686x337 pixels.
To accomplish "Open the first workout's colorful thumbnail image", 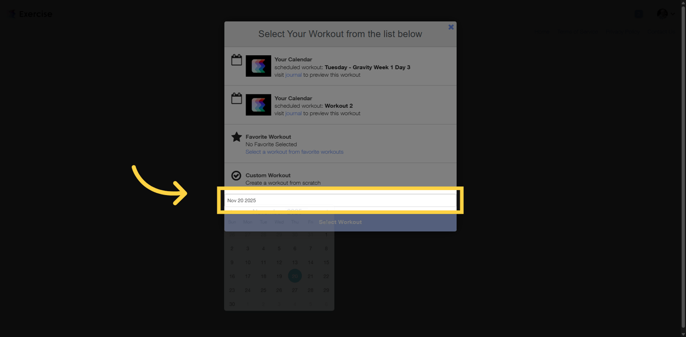I will coord(258,66).
